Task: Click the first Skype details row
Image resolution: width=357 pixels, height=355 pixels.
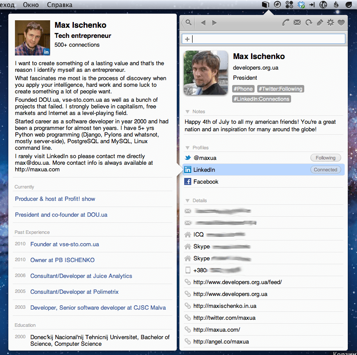Action: tap(263, 246)
